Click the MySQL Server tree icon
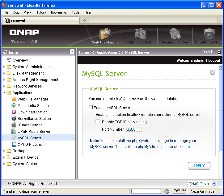The image size is (224, 196). coord(14,138)
